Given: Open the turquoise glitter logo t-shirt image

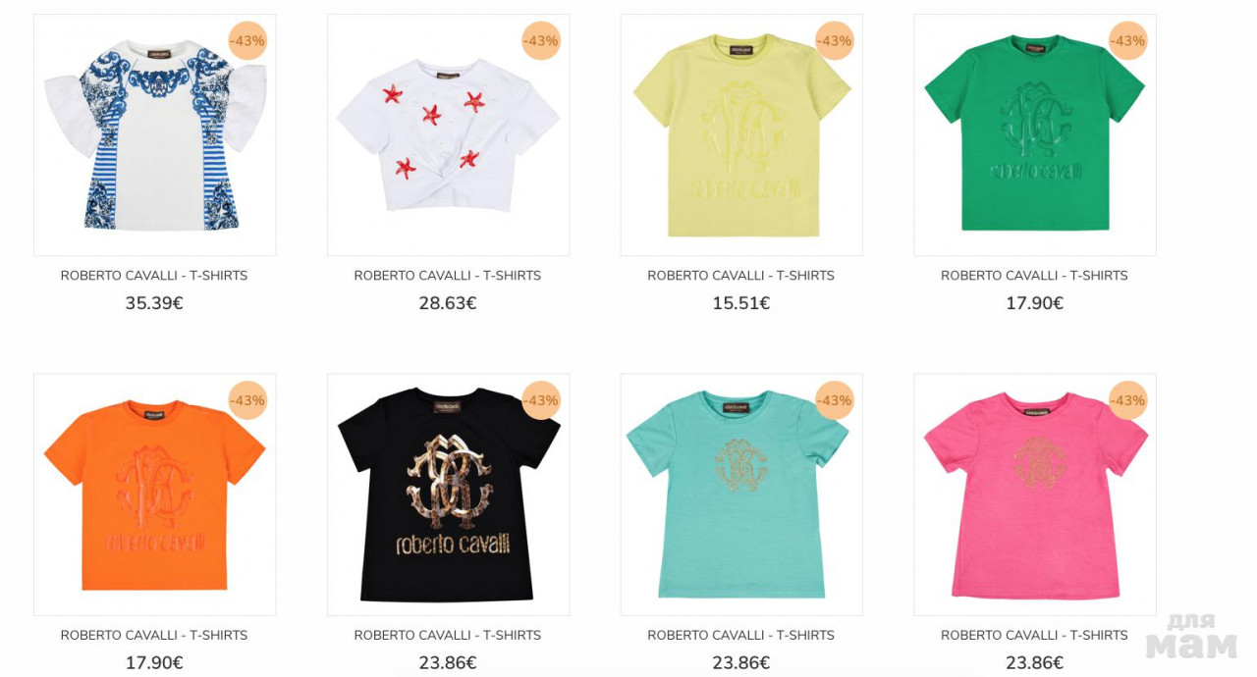Looking at the screenshot, I should [x=741, y=495].
